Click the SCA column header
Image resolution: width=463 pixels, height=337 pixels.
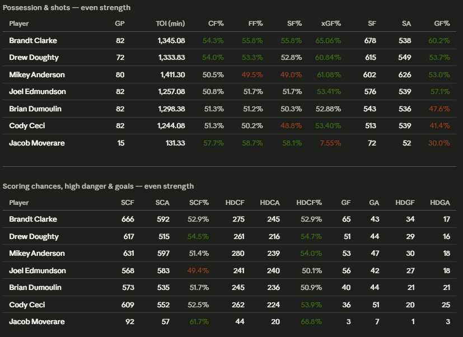162,203
